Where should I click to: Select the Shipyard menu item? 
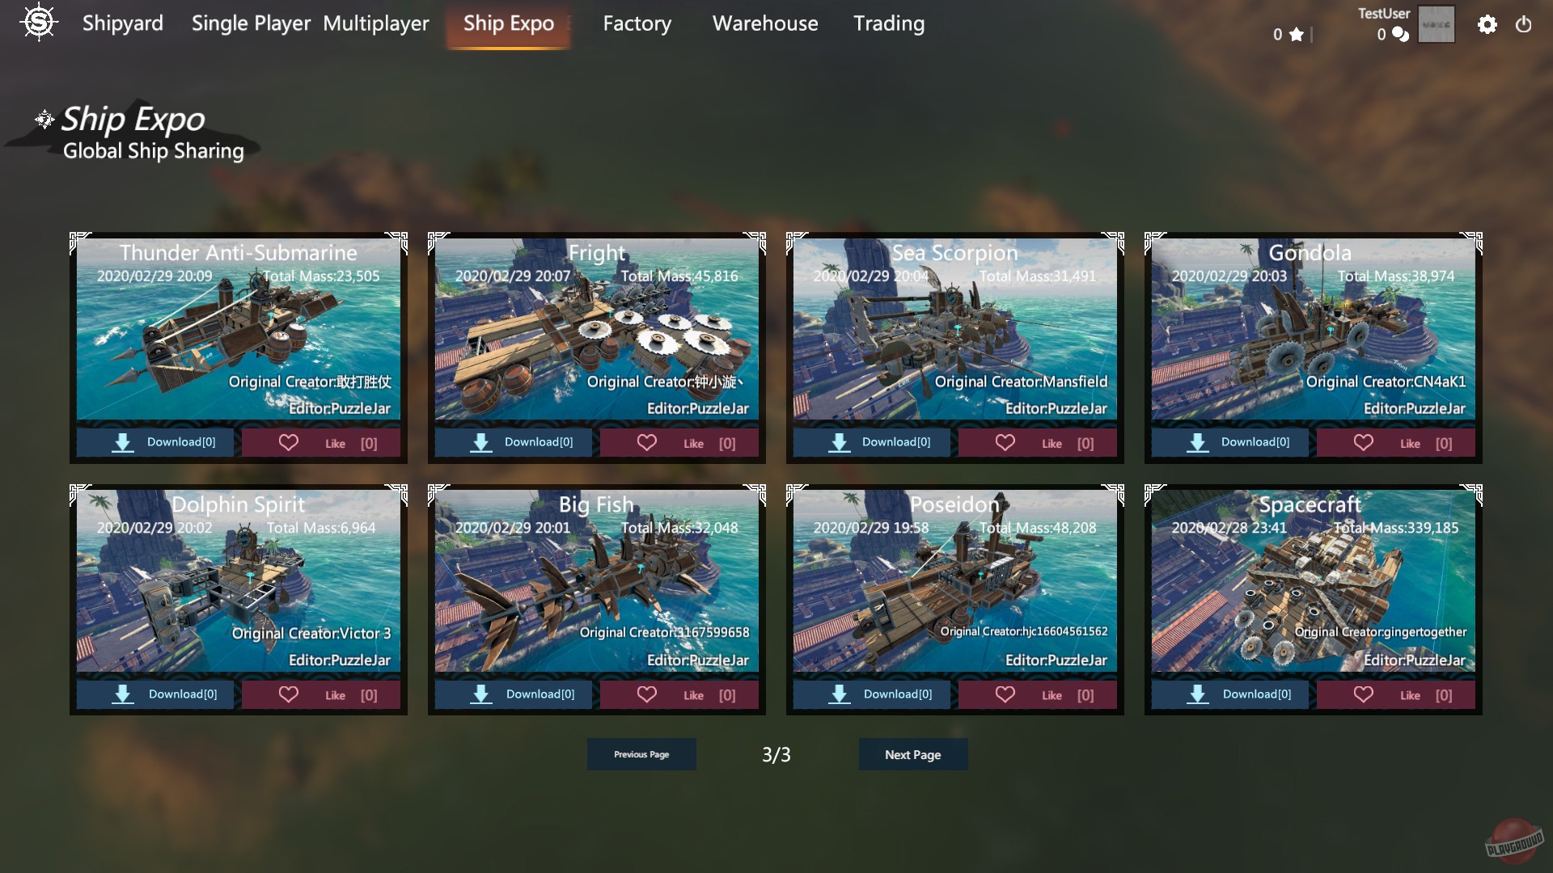coord(123,24)
